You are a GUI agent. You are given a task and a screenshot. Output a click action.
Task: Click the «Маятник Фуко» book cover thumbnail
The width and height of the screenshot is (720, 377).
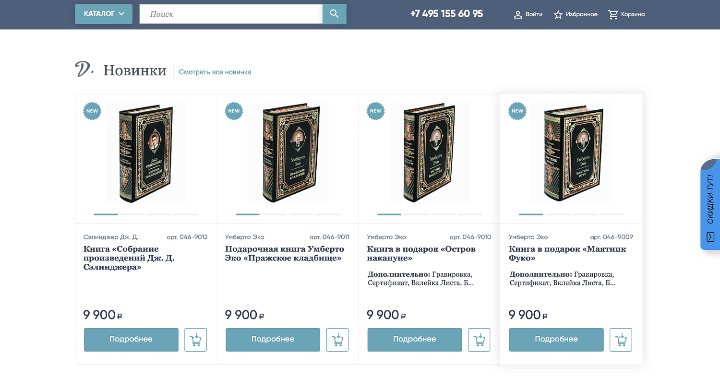(x=571, y=153)
